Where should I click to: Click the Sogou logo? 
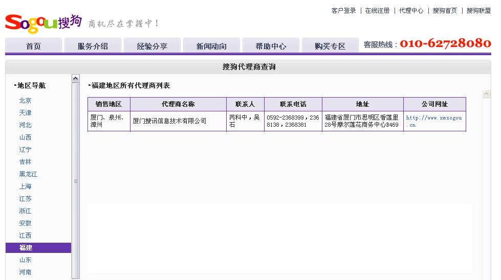pos(43,23)
